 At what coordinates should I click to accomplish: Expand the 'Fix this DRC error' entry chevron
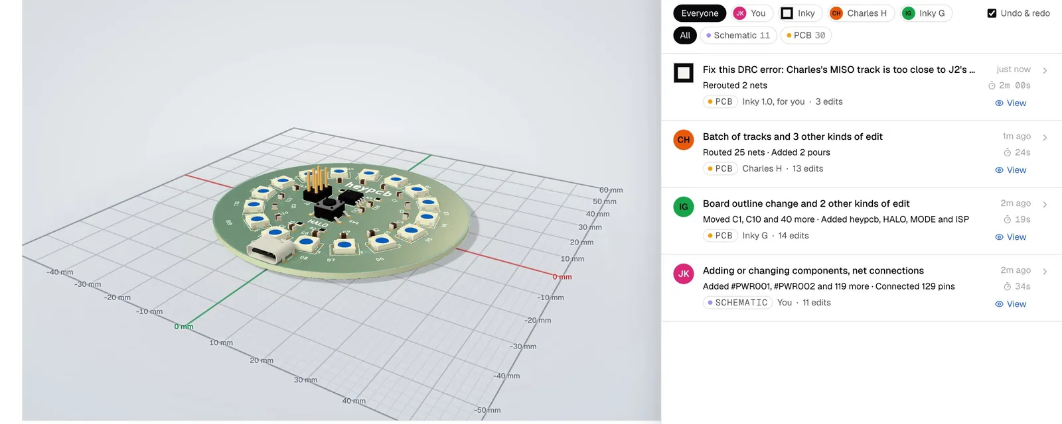click(1045, 70)
